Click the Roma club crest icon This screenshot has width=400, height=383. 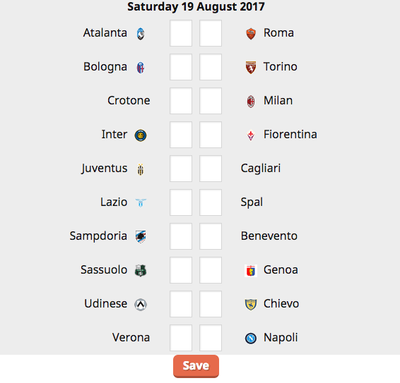tap(251, 34)
